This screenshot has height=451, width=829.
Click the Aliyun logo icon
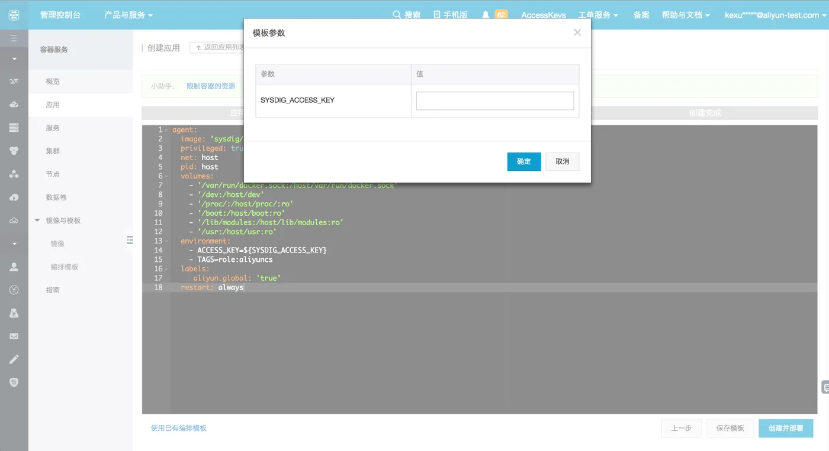tap(14, 15)
